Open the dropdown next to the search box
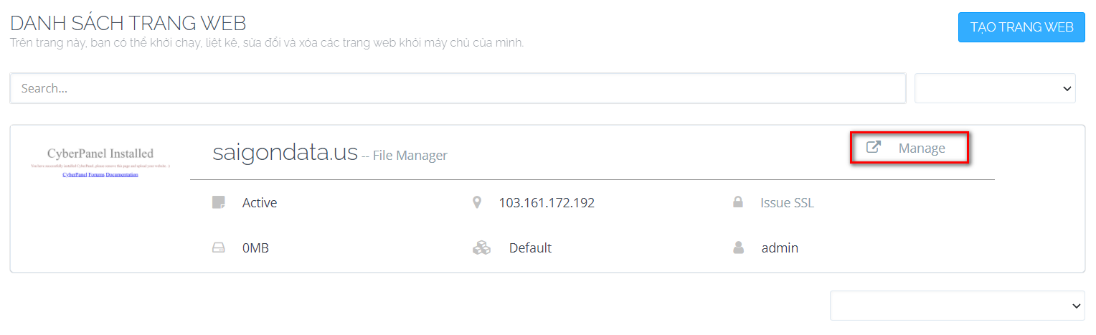The width and height of the screenshot is (1096, 335). click(x=995, y=88)
